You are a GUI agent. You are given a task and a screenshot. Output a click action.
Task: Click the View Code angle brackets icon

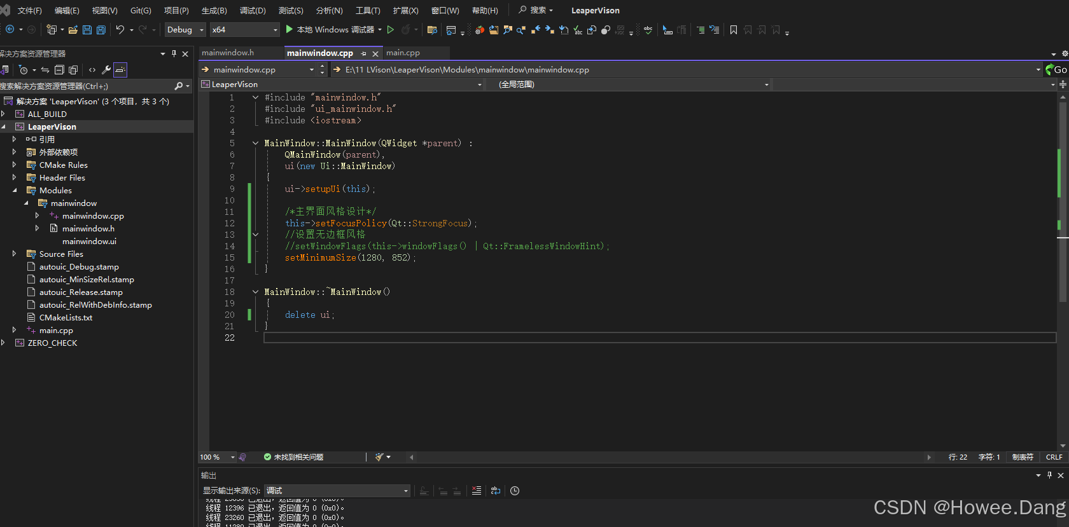click(92, 70)
